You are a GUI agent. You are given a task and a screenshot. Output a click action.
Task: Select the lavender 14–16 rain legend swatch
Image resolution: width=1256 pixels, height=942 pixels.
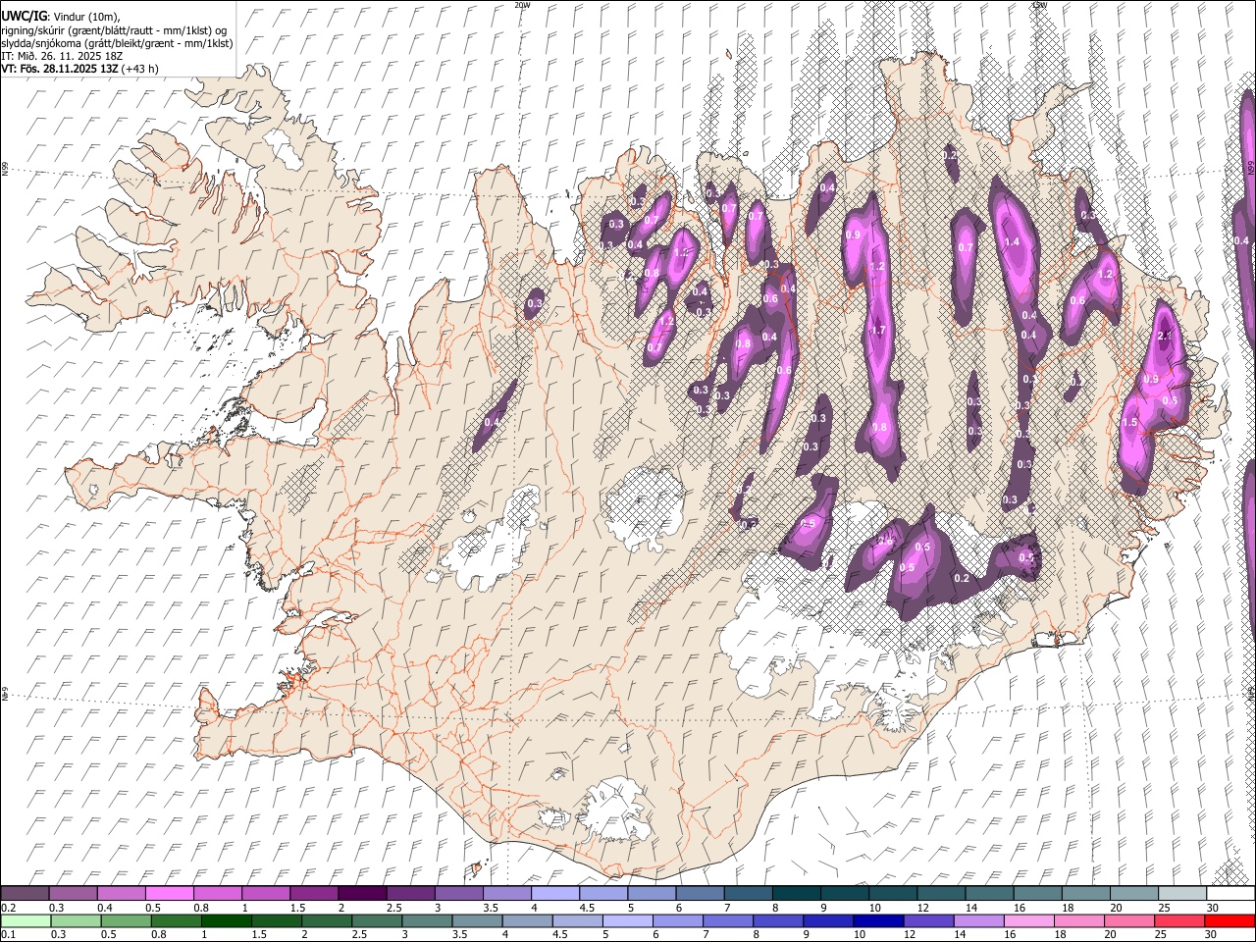pos(978,920)
